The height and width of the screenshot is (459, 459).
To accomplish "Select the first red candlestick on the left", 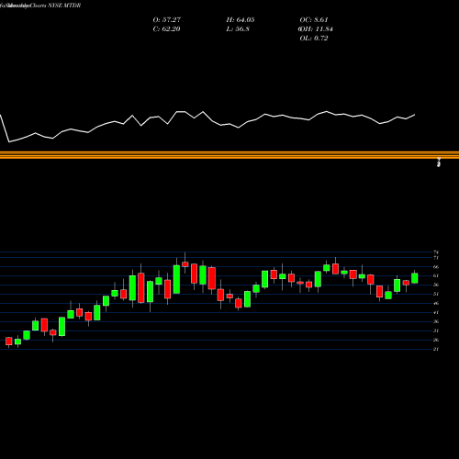I will tap(9, 341).
